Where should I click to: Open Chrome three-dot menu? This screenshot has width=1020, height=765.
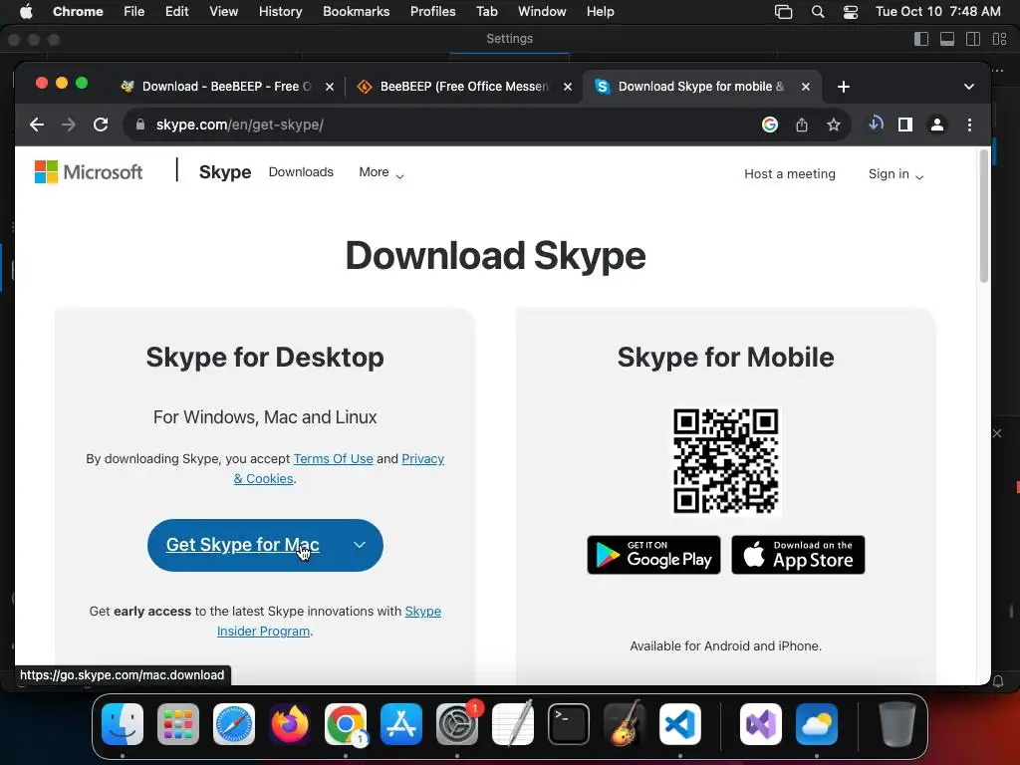[969, 125]
